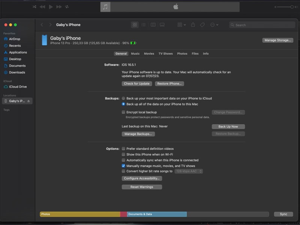The width and height of the screenshot is (300, 225).
Task: Click the Edit Tags icon
Action: click(202, 25)
